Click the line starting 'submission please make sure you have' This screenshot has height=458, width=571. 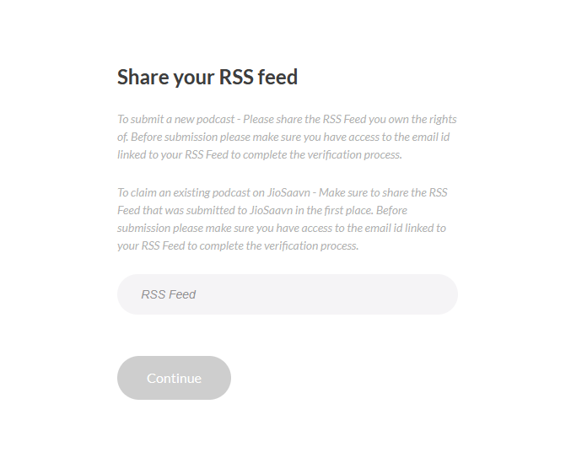coord(282,229)
